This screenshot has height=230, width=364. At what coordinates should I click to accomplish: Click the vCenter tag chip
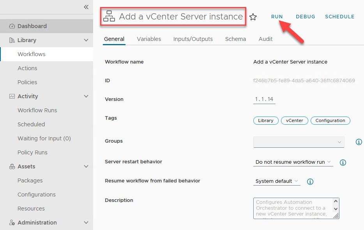[x=294, y=120]
